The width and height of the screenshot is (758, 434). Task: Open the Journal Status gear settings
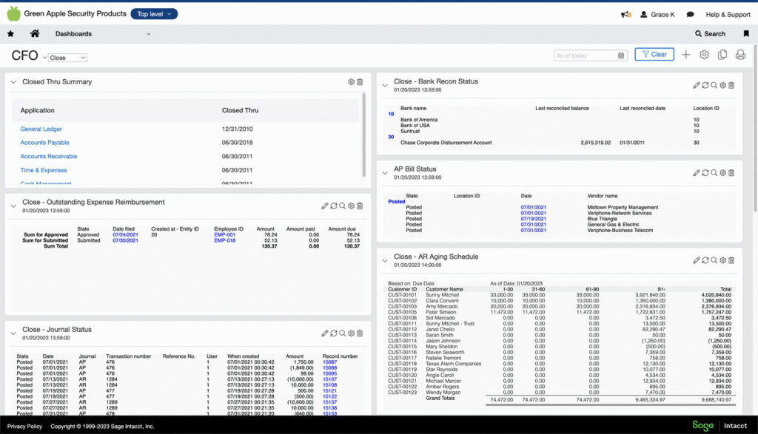coord(352,333)
